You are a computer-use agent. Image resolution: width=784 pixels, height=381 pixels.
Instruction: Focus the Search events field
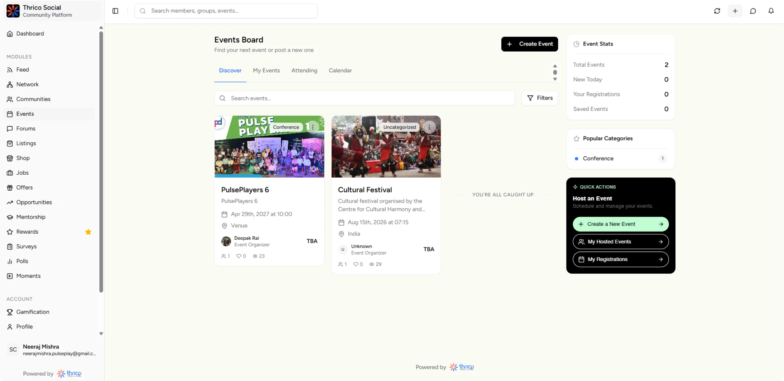(364, 98)
